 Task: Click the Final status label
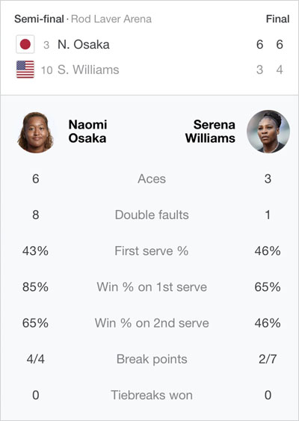pyautogui.click(x=277, y=19)
